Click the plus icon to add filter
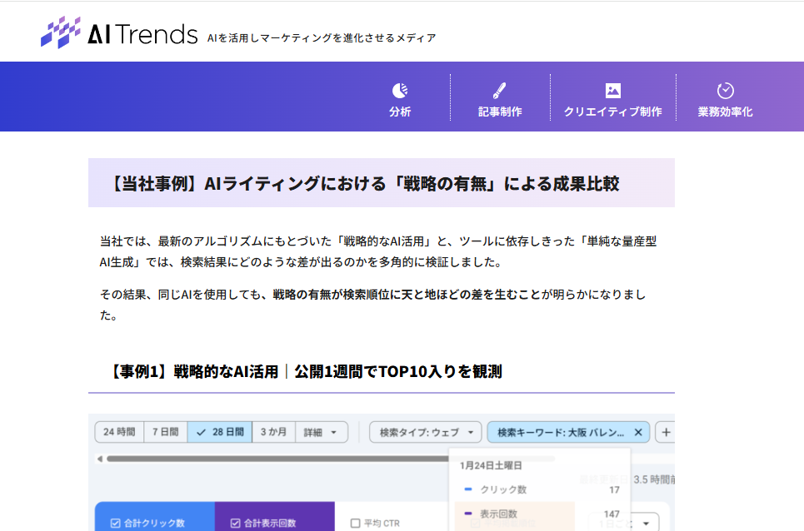 click(666, 433)
